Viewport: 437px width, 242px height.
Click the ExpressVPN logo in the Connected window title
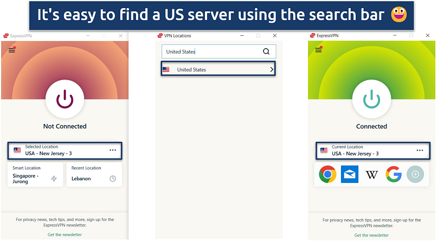[312, 36]
